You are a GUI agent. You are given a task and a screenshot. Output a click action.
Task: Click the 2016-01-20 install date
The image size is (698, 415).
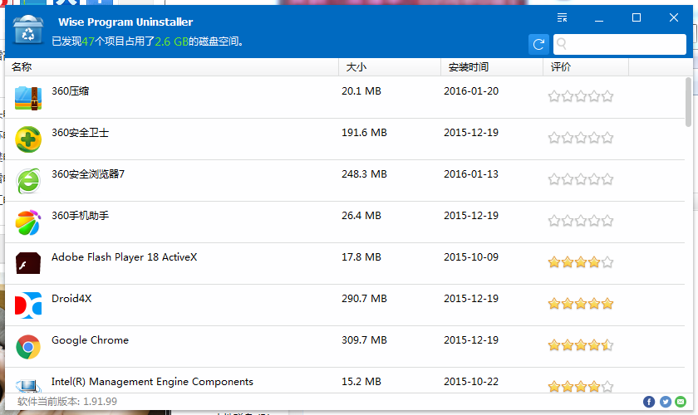pos(471,91)
